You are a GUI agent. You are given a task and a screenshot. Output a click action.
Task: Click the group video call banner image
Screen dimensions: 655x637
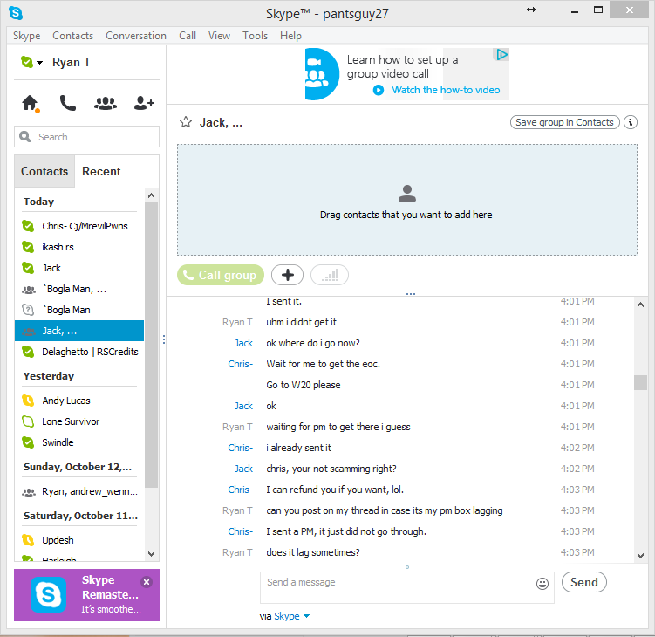(x=321, y=74)
